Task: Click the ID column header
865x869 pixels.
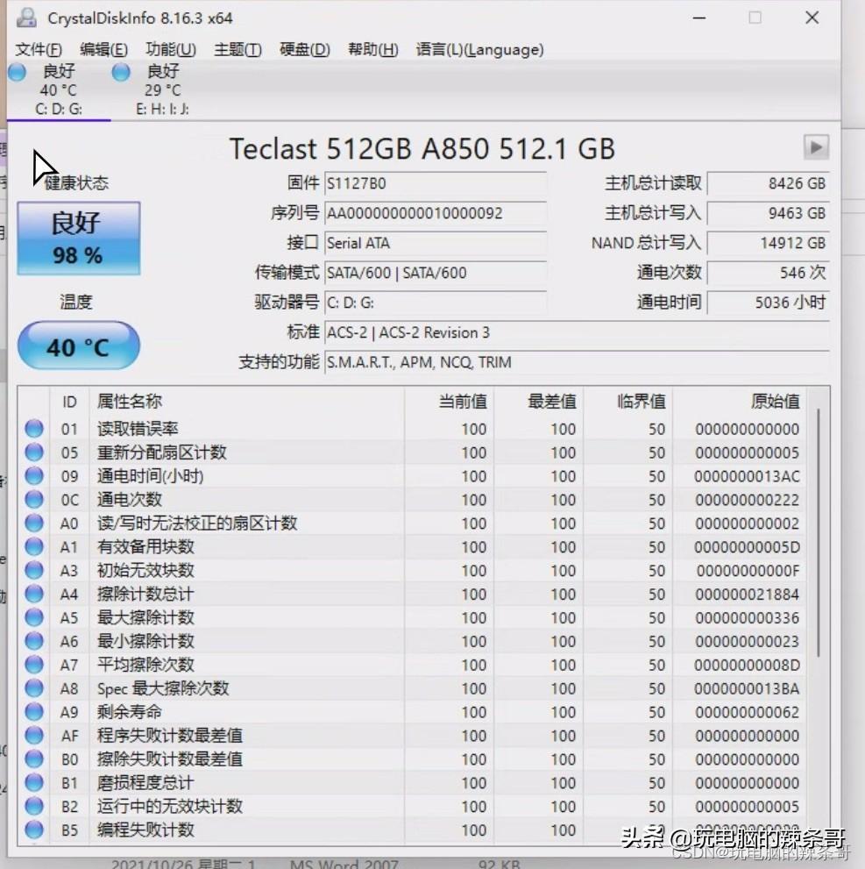Action: (69, 402)
